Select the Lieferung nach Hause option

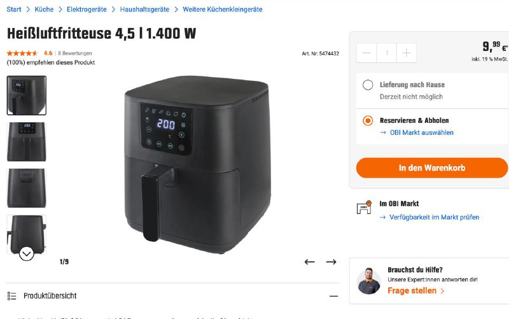(x=368, y=85)
